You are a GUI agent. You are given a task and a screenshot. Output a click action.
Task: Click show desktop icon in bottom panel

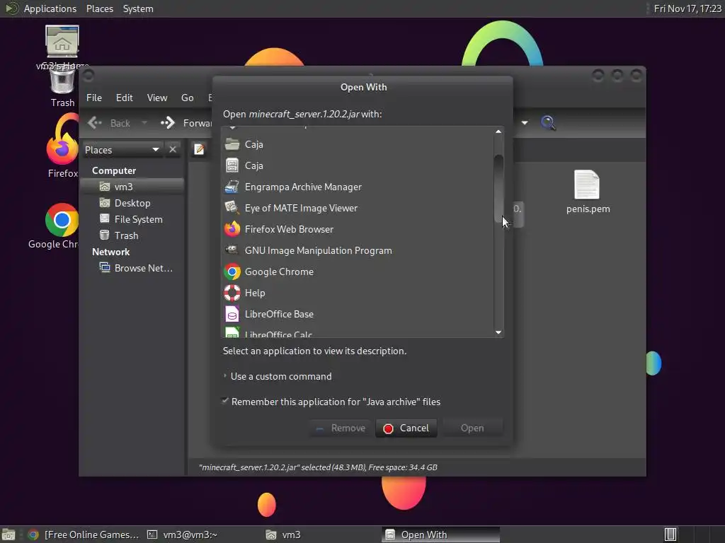(8, 535)
